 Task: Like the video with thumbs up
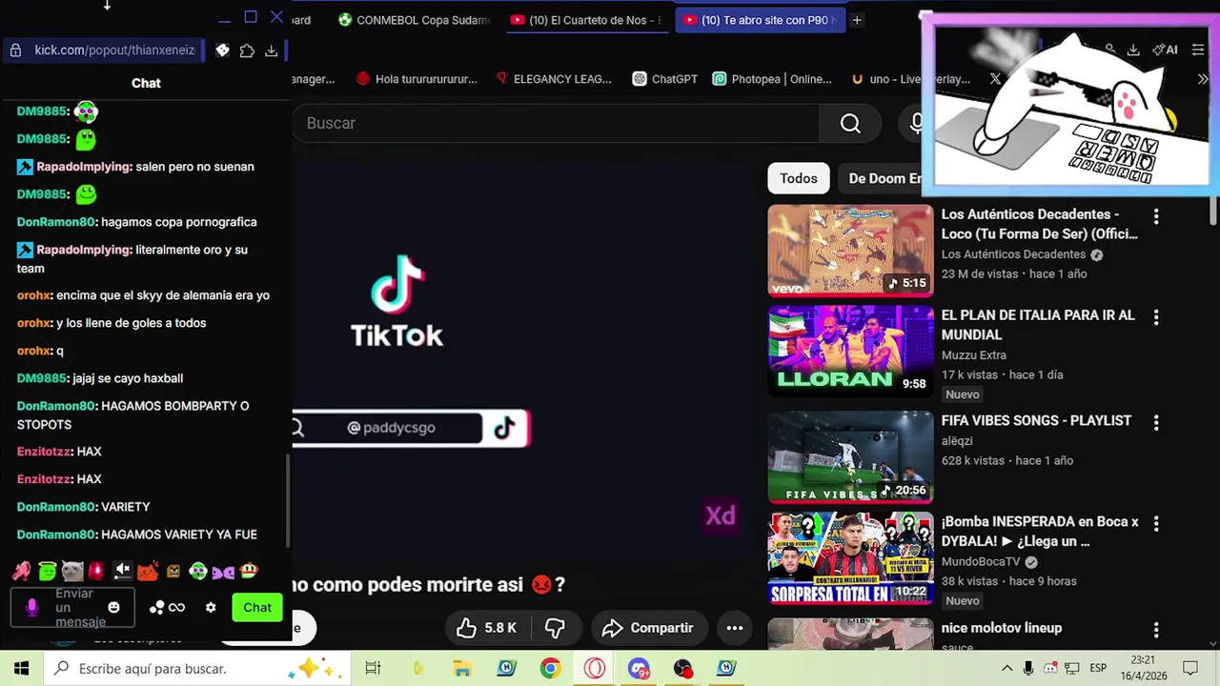pyautogui.click(x=486, y=628)
